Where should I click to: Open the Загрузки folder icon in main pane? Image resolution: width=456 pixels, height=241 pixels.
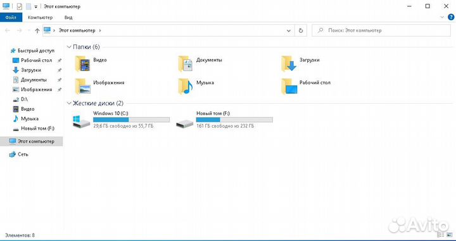tap(289, 64)
